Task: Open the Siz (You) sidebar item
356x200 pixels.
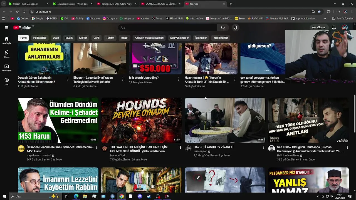Action: pyautogui.click(x=7, y=81)
